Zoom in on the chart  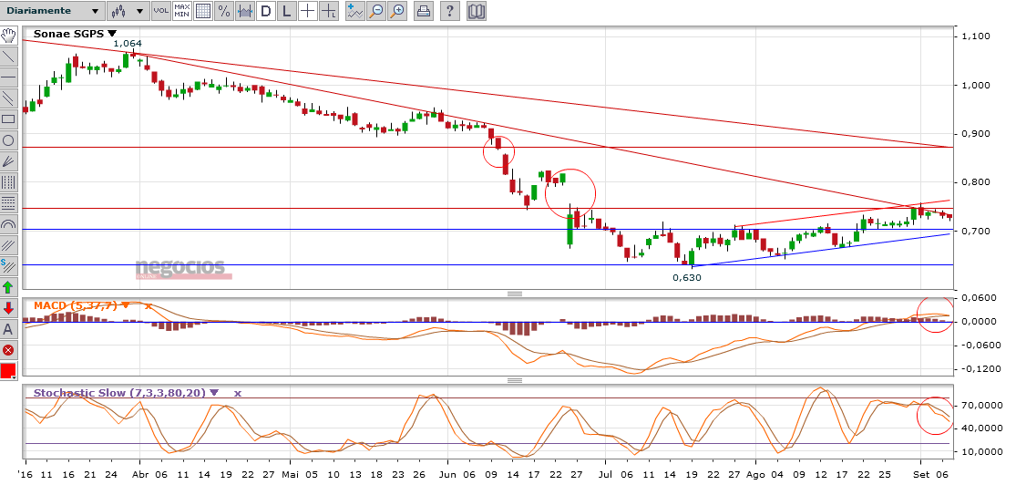click(397, 10)
